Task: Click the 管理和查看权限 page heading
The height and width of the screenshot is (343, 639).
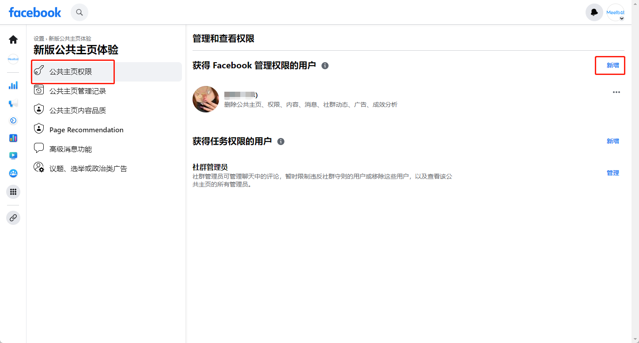Action: [223, 38]
